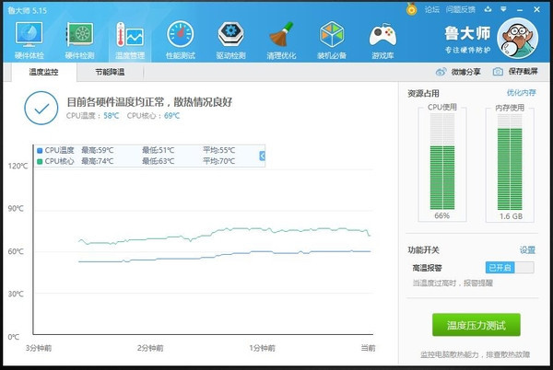This screenshot has height=370, width=553.
Task: Close the 鲁大师 window
Action: point(536,9)
